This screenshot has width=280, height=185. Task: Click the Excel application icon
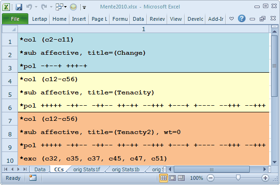coord(6,7)
